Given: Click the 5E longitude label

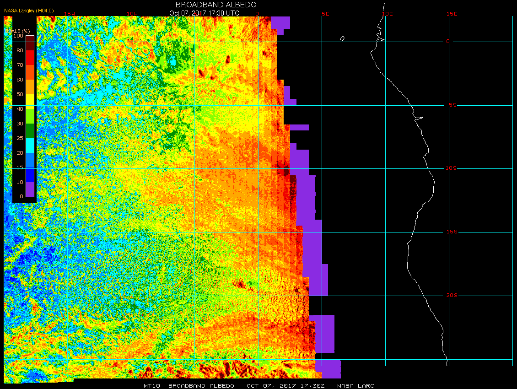Looking at the screenshot, I should point(325,14).
